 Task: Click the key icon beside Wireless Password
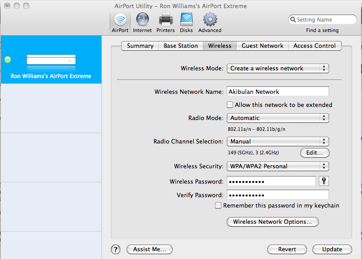coord(324,181)
